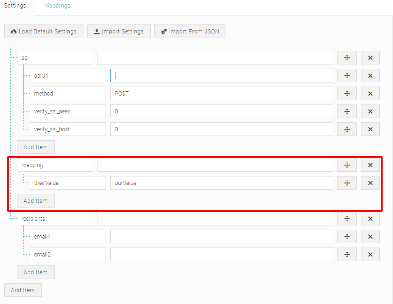
Task: Select the Settings tab
Action: click(15, 6)
